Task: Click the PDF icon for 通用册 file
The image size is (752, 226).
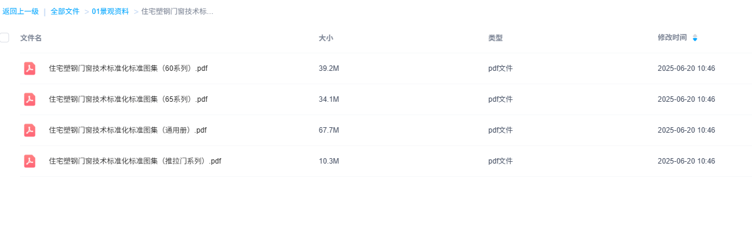Action: (30, 130)
